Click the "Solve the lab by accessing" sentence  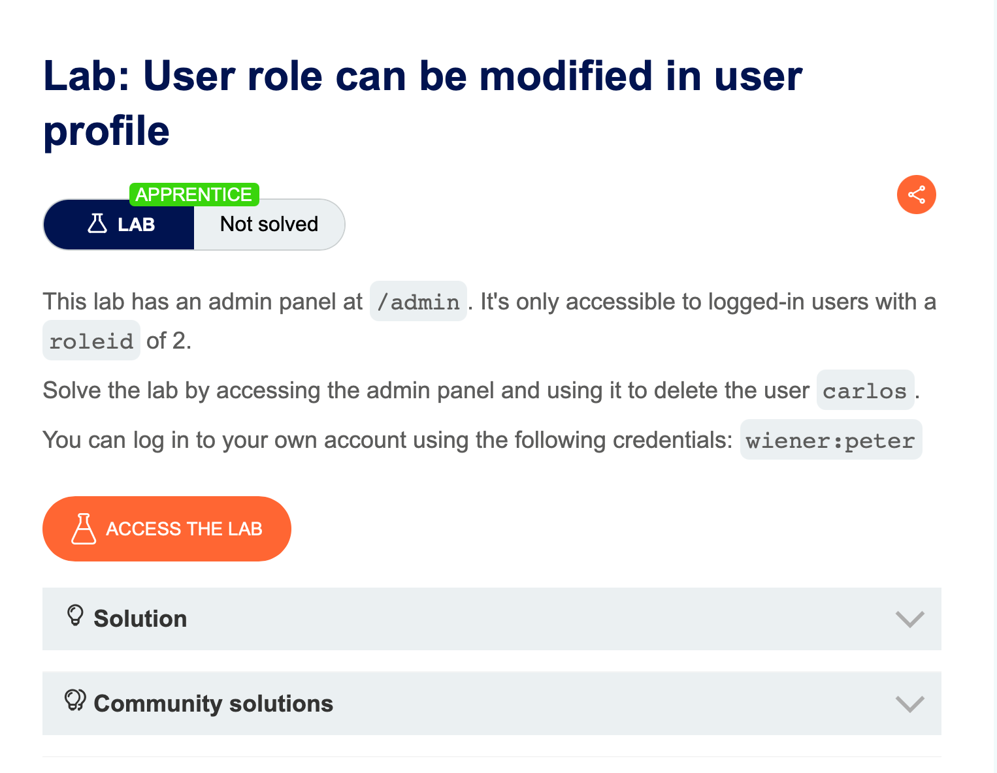[x=425, y=390]
